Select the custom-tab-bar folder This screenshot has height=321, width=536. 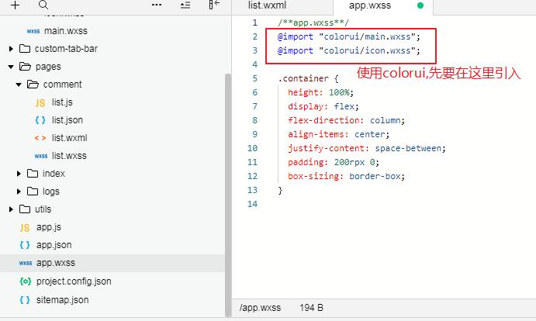click(x=66, y=49)
